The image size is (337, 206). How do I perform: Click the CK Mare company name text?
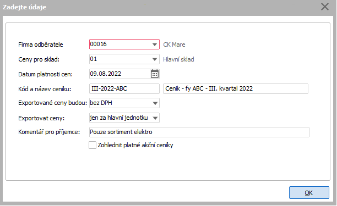(x=174, y=44)
